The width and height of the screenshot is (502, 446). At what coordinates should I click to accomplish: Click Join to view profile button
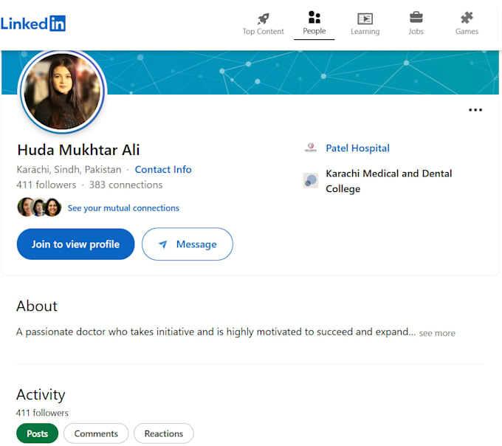point(75,244)
